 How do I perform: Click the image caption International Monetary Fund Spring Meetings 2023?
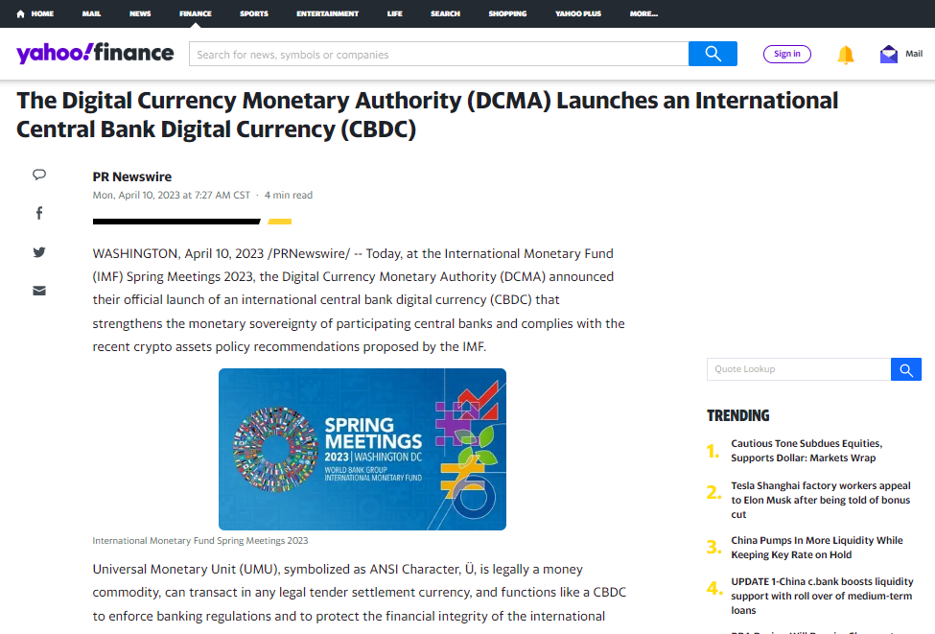point(200,541)
